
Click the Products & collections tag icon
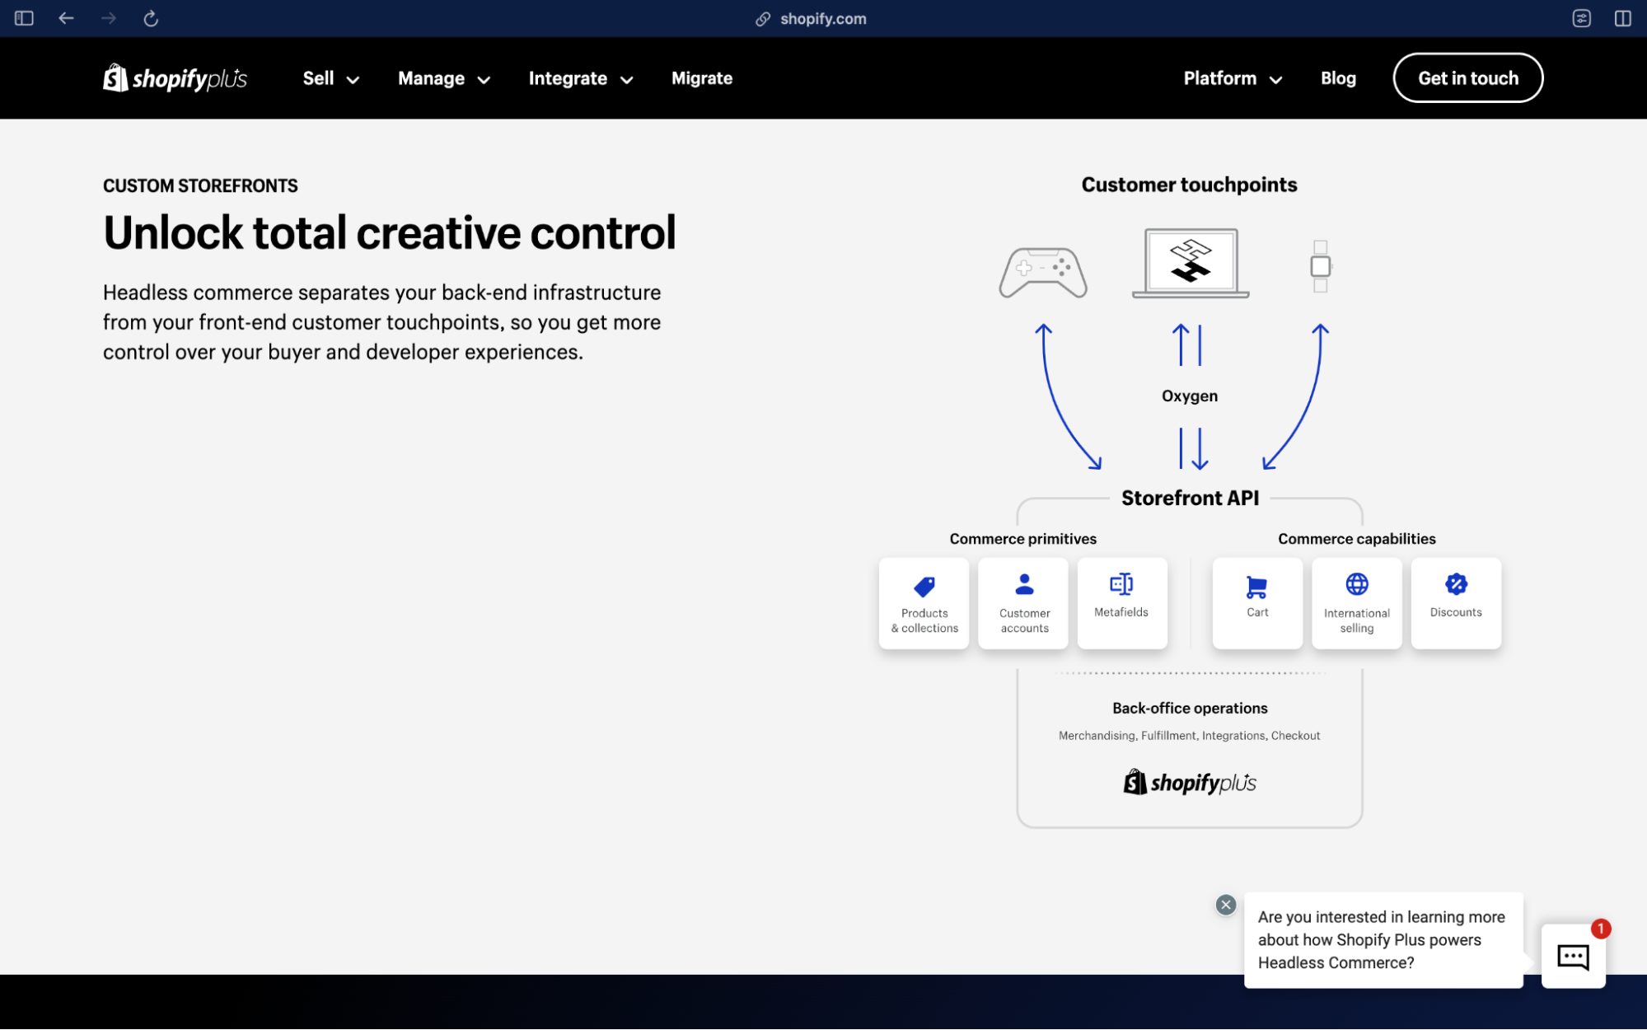924,586
